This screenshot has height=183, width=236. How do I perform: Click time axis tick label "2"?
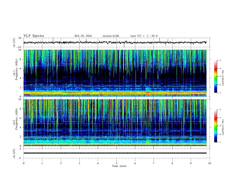point(61,163)
